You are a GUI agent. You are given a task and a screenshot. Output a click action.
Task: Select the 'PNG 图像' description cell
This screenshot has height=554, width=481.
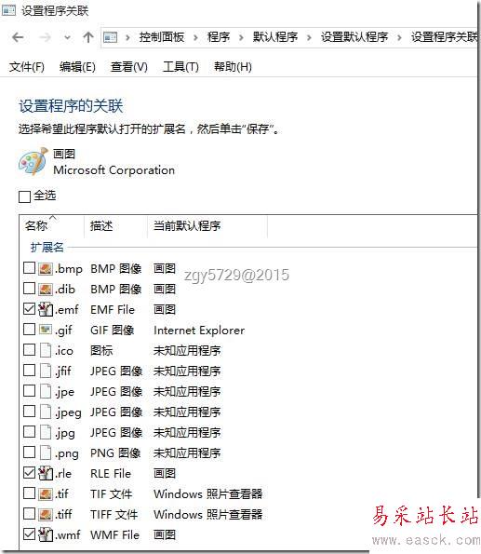coord(115,453)
